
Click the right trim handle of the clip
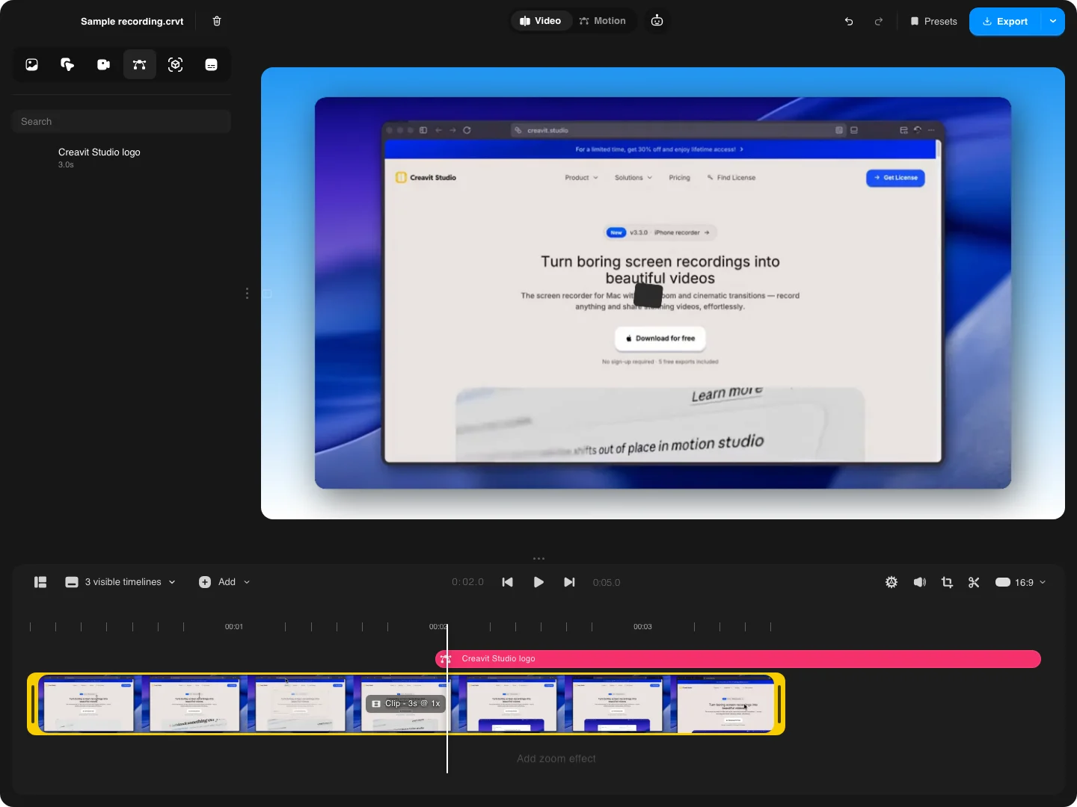pyautogui.click(x=779, y=704)
